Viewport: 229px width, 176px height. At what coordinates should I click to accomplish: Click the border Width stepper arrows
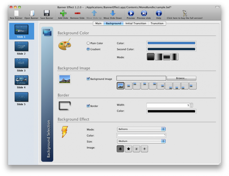[x=191, y=105]
